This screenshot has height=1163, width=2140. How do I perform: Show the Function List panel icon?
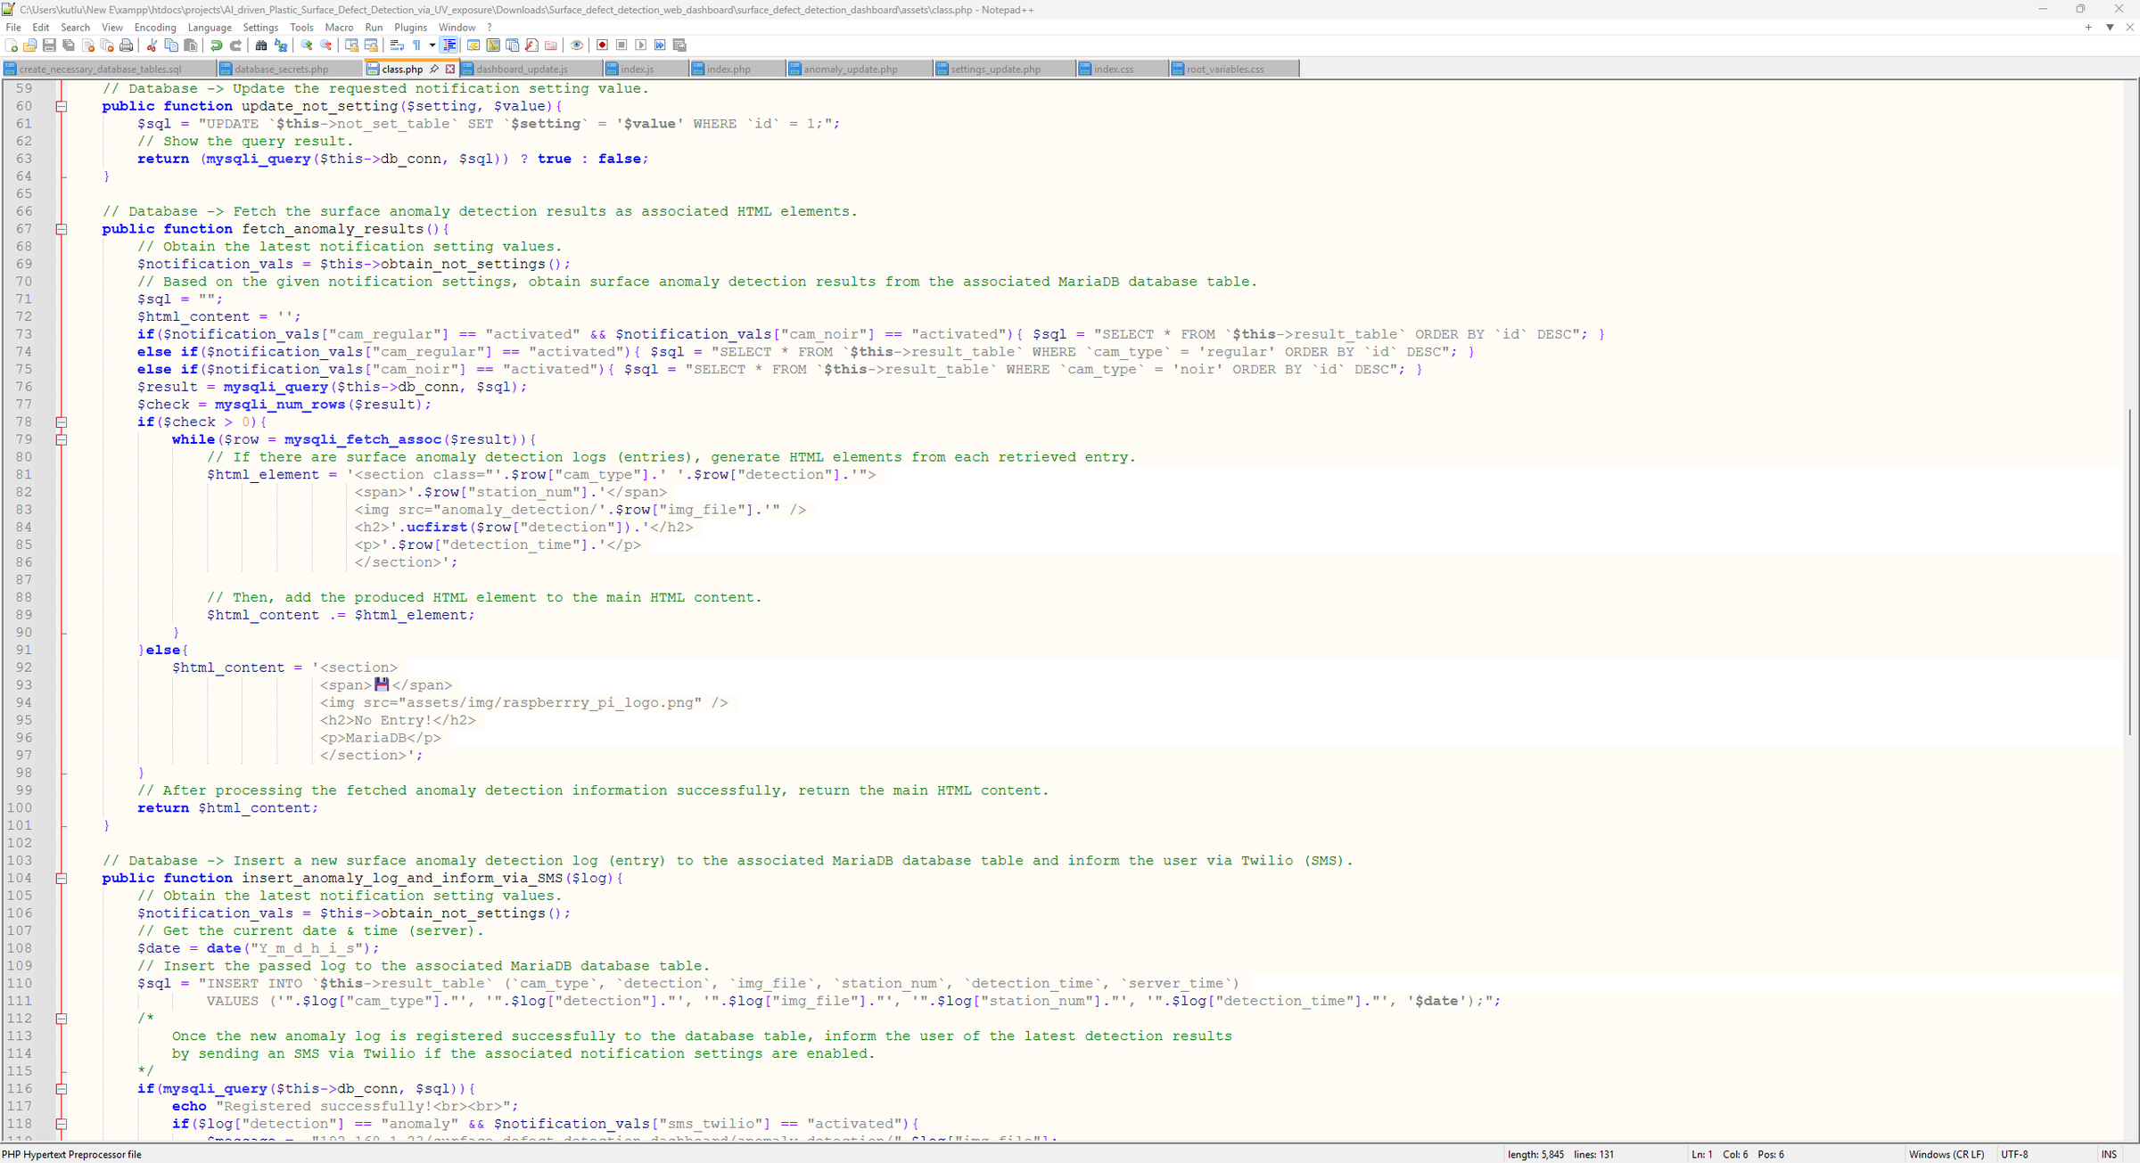tap(532, 45)
